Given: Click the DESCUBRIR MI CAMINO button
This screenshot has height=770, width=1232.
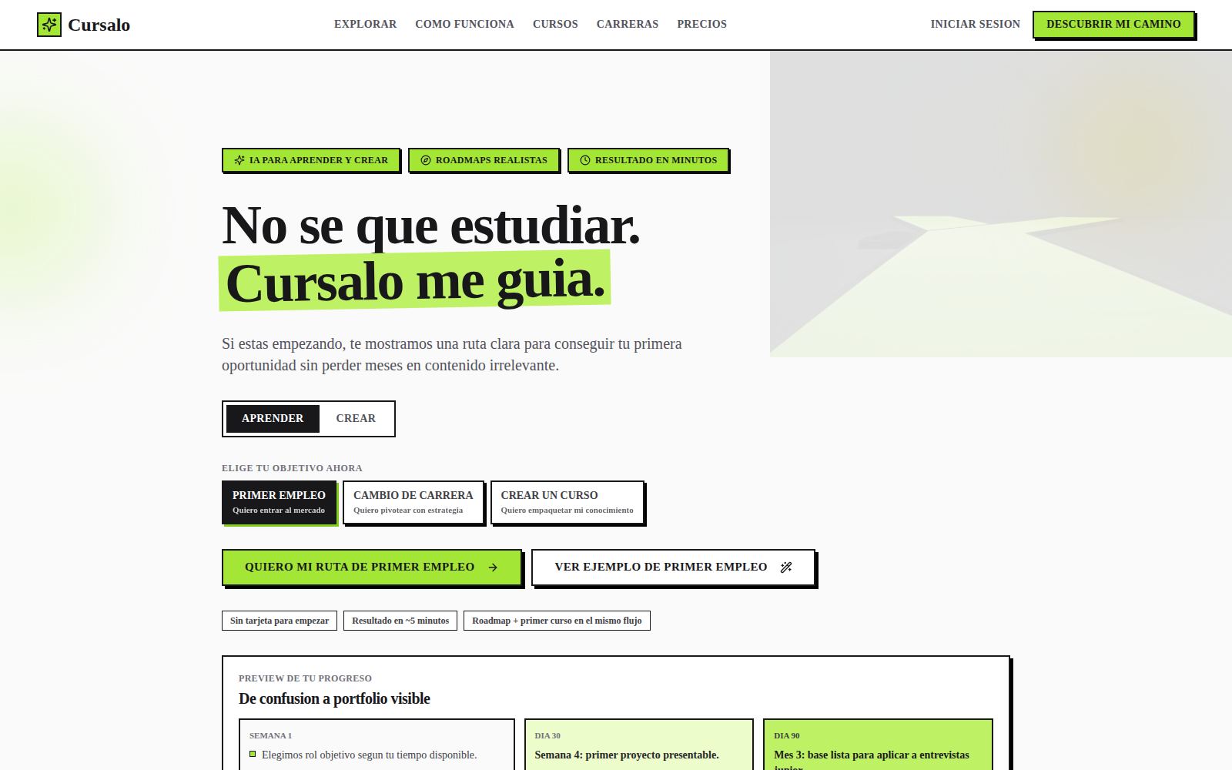Looking at the screenshot, I should point(1113,24).
